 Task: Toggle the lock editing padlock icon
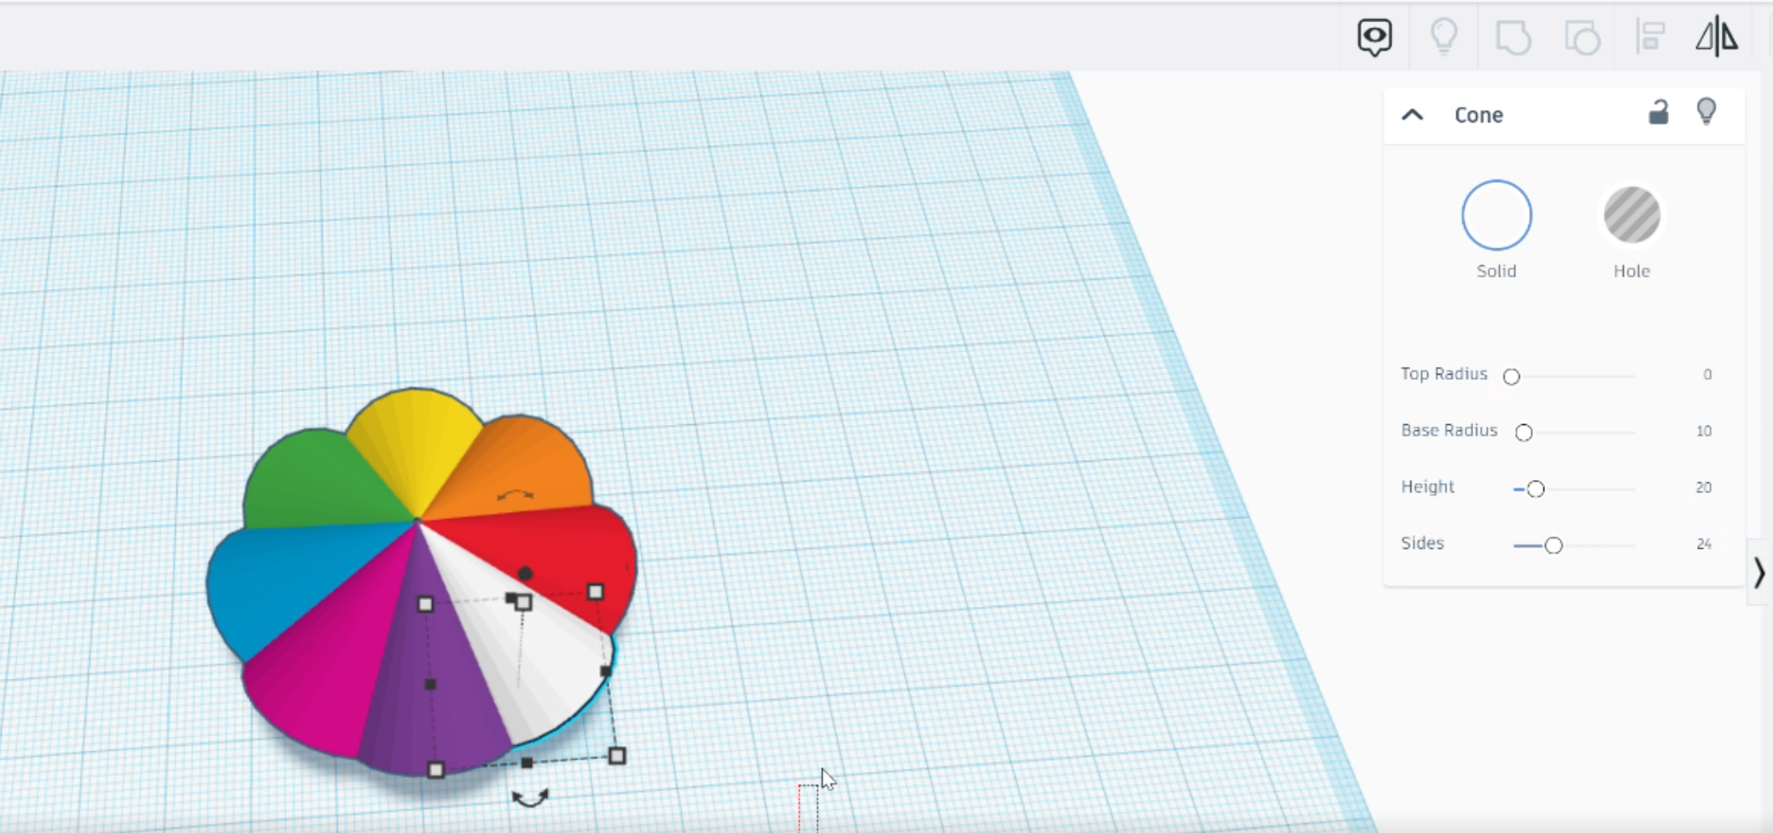point(1658,113)
